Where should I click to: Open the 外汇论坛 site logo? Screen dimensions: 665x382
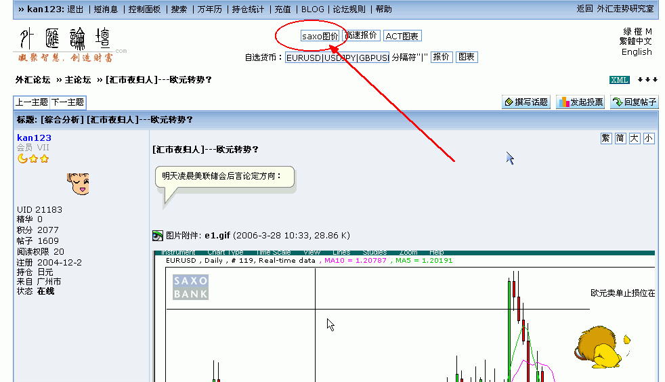(71, 45)
